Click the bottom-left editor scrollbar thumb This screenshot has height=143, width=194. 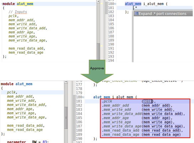tap(66, 118)
